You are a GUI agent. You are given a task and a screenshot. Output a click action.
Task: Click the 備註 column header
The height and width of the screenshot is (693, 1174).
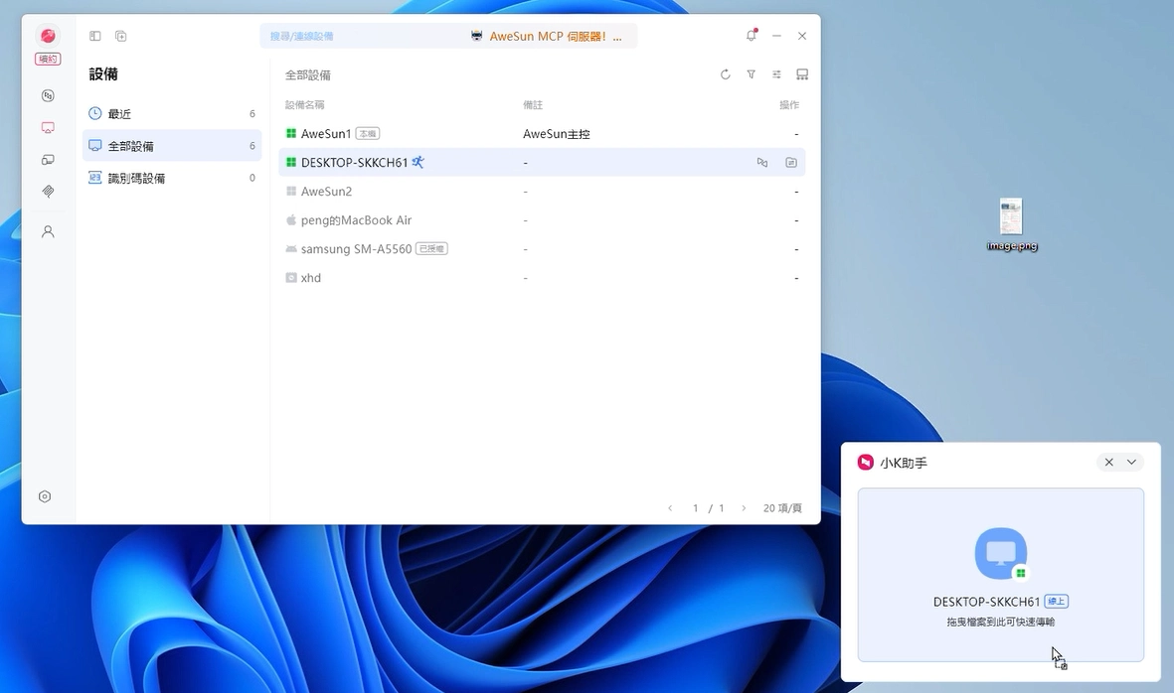(533, 105)
